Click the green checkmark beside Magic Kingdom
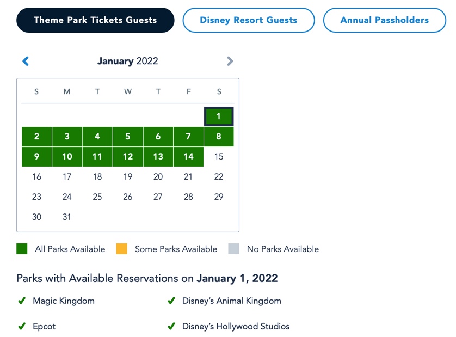Viewport: 456px width, 337px height. coord(22,301)
